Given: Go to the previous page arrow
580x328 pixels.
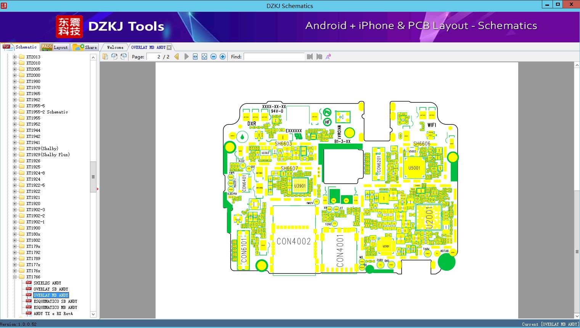Looking at the screenshot, I should coord(177,57).
